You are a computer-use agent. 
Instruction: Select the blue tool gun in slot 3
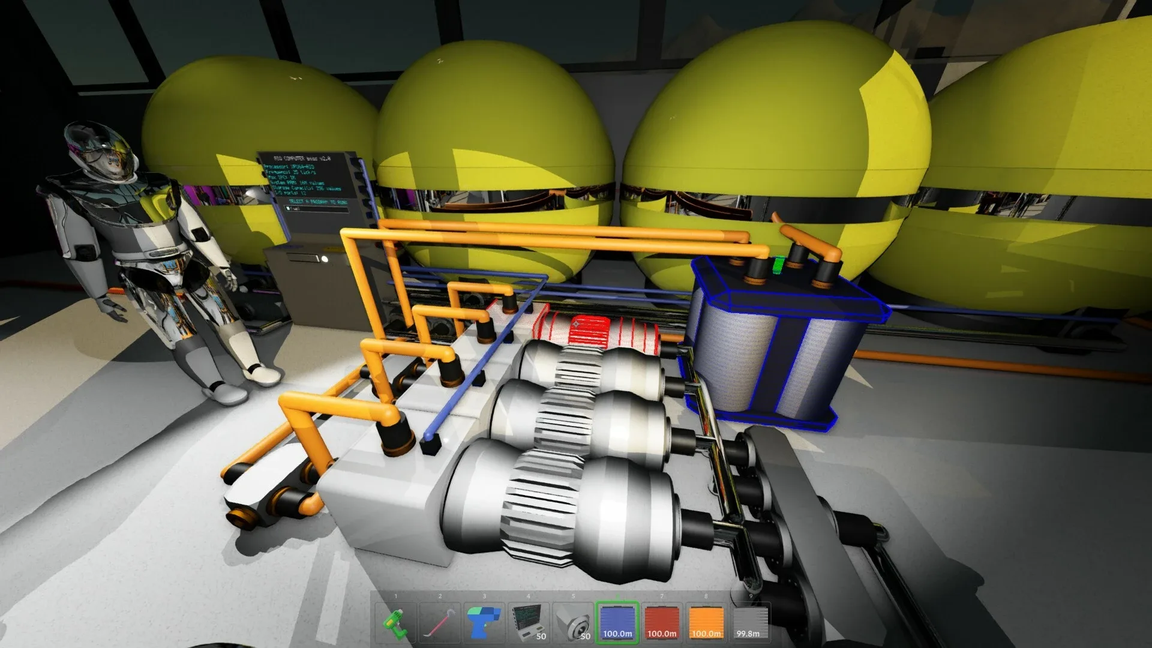(484, 623)
